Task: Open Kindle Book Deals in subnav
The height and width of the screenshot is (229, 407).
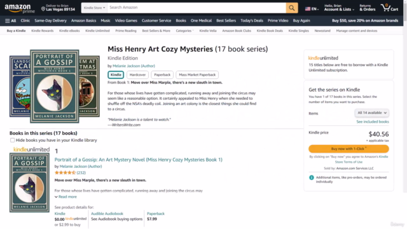Action: tap(270, 31)
